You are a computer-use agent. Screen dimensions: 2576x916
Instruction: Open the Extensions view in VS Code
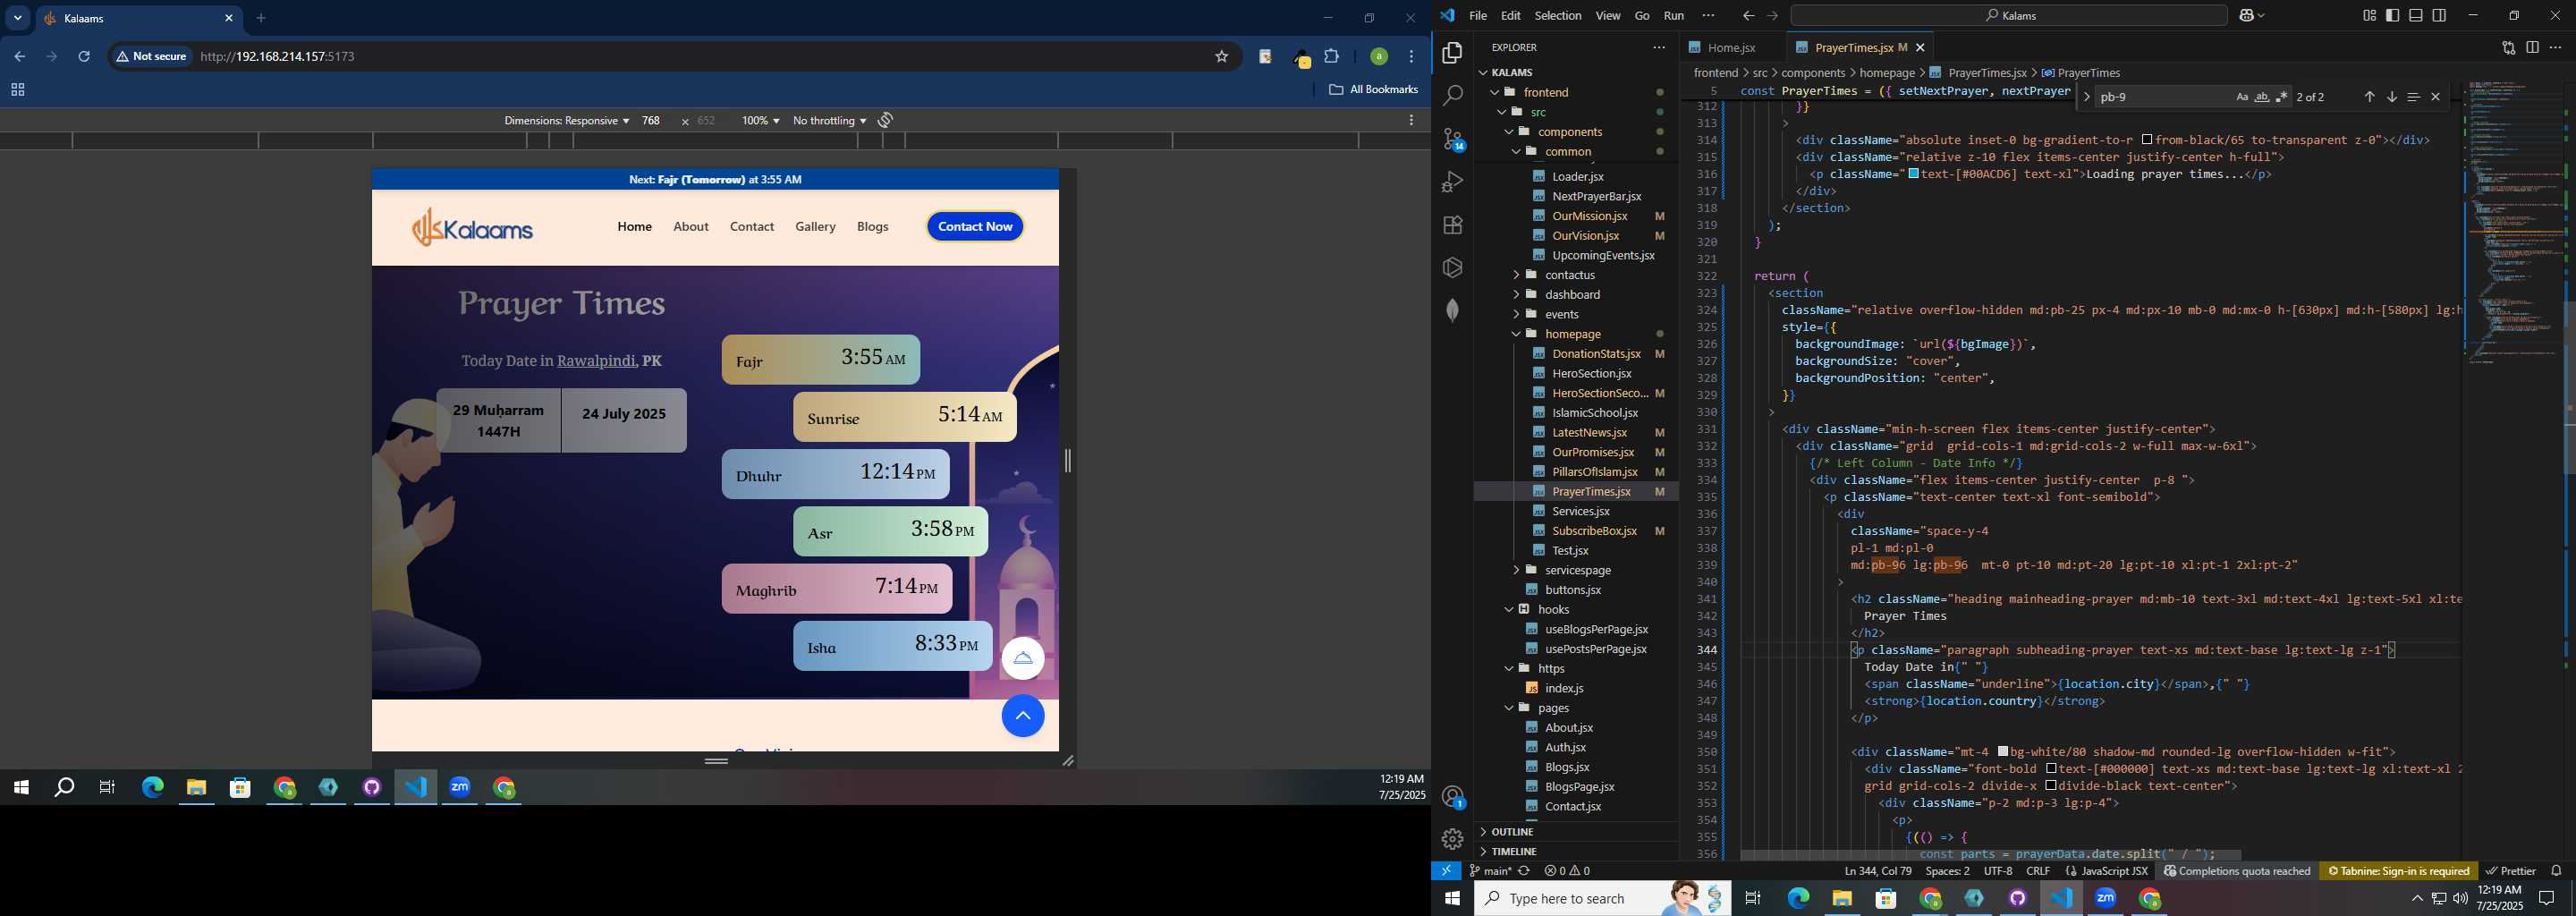point(1453,225)
